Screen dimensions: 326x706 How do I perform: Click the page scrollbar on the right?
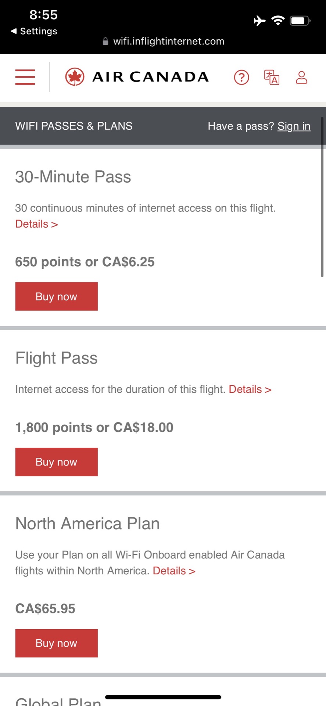[x=322, y=197]
